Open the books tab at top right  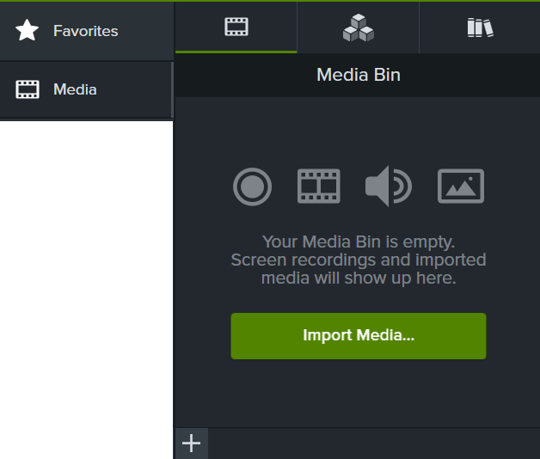480,28
